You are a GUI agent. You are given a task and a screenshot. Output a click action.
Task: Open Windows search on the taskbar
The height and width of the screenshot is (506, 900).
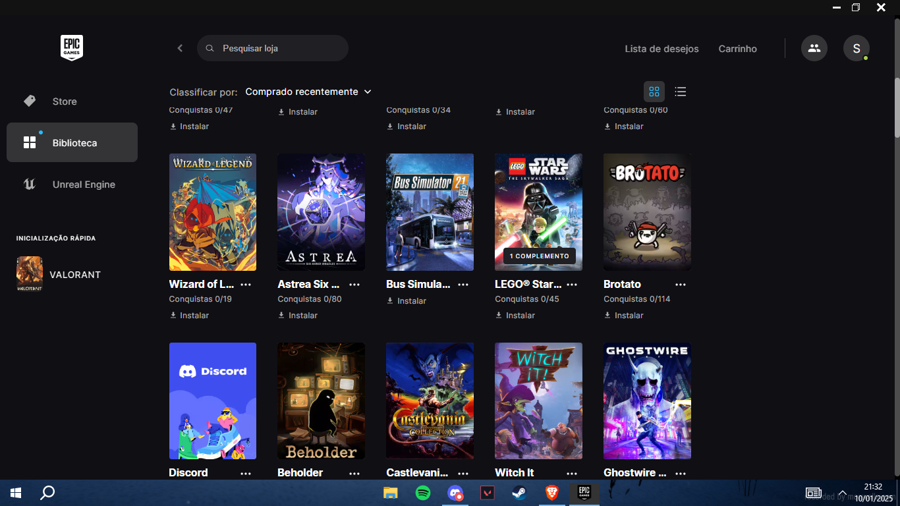(x=47, y=493)
